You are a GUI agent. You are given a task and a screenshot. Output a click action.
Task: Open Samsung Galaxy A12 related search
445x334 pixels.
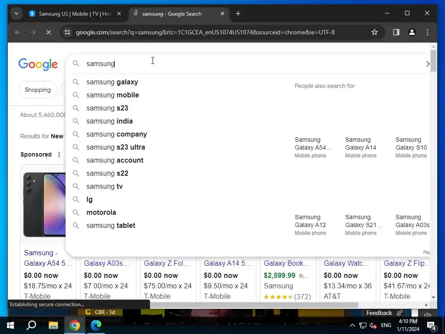click(x=310, y=225)
